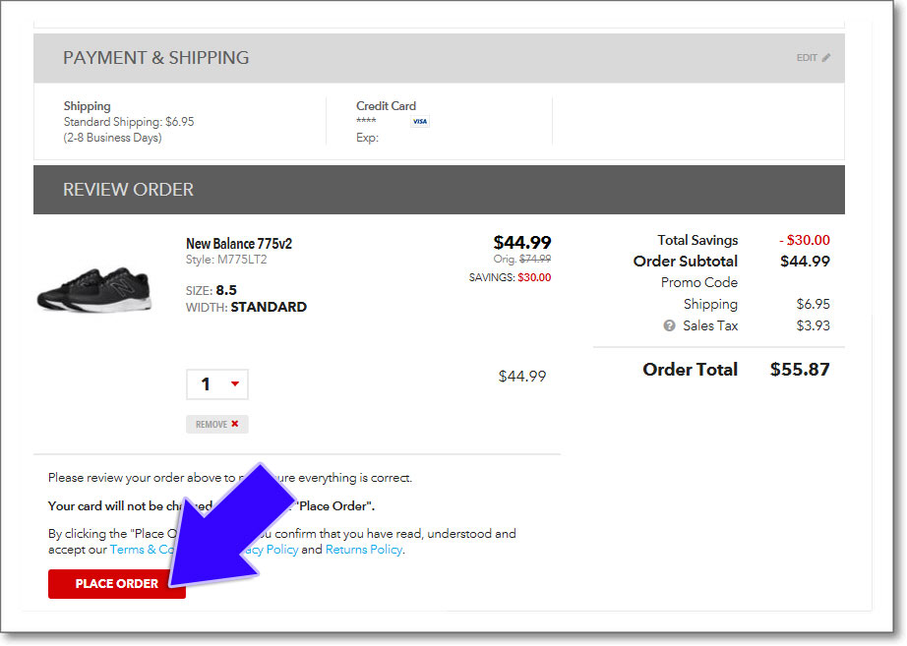Screen dimensions: 907x646
Task: Expand the quantity dropdown red arrow
Action: (235, 384)
